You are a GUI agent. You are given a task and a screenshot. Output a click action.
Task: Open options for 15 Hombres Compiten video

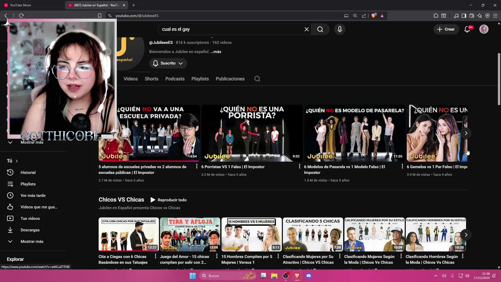[x=278, y=257]
